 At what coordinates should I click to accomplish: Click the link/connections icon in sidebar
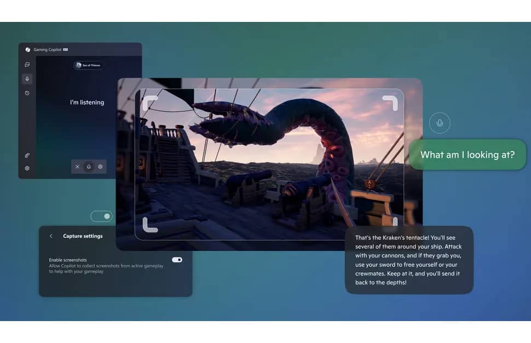click(x=27, y=156)
